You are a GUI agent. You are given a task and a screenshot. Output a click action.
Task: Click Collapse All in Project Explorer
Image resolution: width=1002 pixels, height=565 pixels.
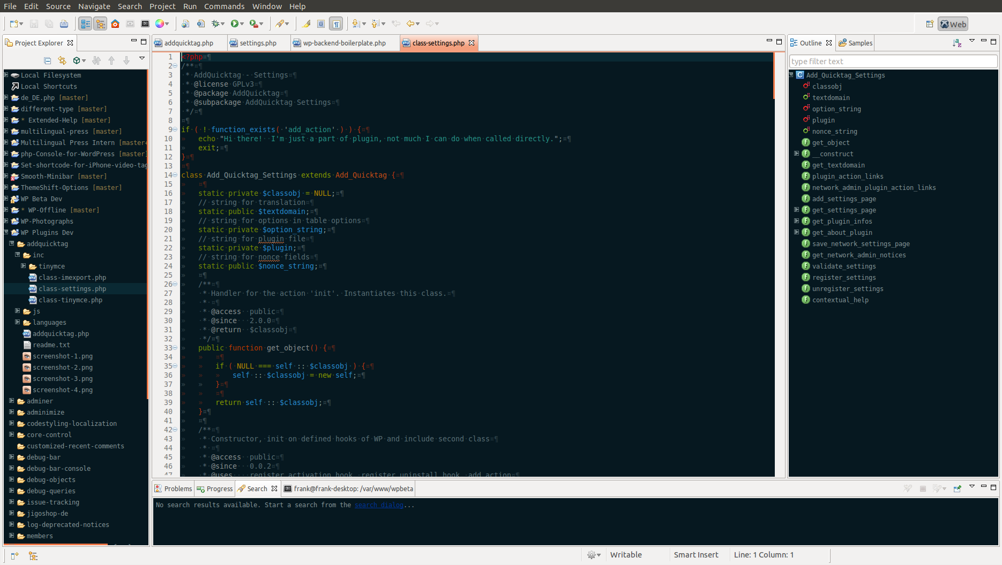48,60
